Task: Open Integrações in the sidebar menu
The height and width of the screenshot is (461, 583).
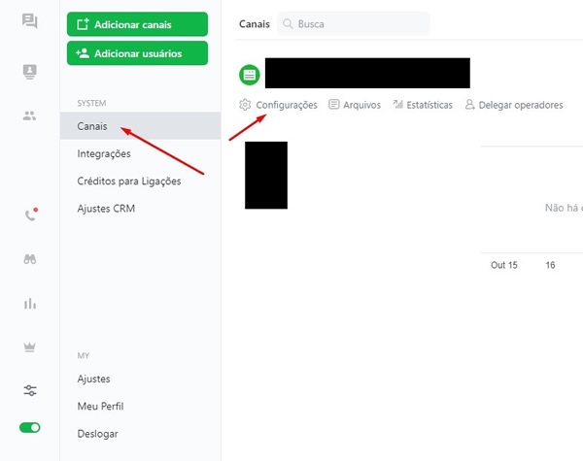Action: 103,153
